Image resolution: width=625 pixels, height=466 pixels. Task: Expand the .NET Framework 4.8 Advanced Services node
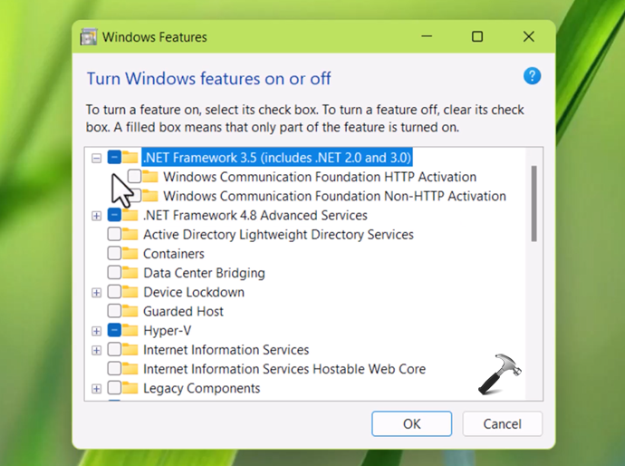tap(96, 216)
